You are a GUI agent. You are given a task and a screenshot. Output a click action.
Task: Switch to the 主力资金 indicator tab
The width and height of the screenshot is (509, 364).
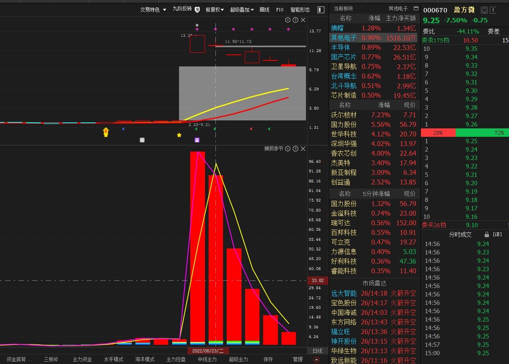(82, 359)
